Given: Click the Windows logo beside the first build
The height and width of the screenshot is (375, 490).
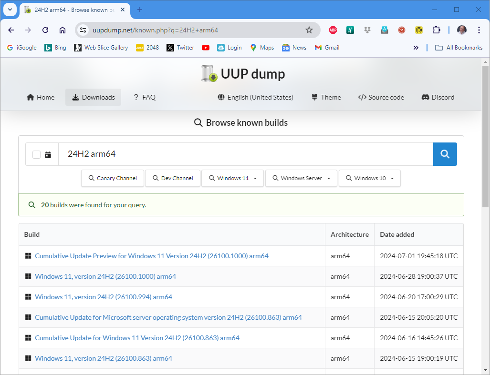Looking at the screenshot, I should click(x=28, y=256).
